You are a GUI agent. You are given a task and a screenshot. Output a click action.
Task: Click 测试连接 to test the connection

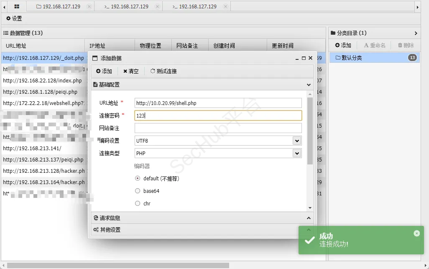click(x=163, y=71)
